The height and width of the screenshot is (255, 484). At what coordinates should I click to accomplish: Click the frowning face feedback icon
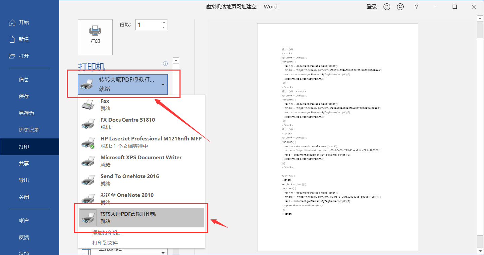click(400, 7)
